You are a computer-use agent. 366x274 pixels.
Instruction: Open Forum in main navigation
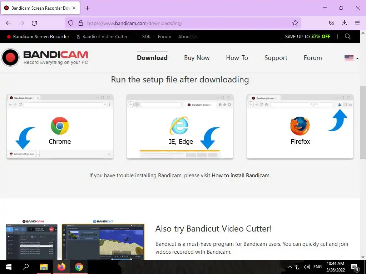pyautogui.click(x=312, y=58)
